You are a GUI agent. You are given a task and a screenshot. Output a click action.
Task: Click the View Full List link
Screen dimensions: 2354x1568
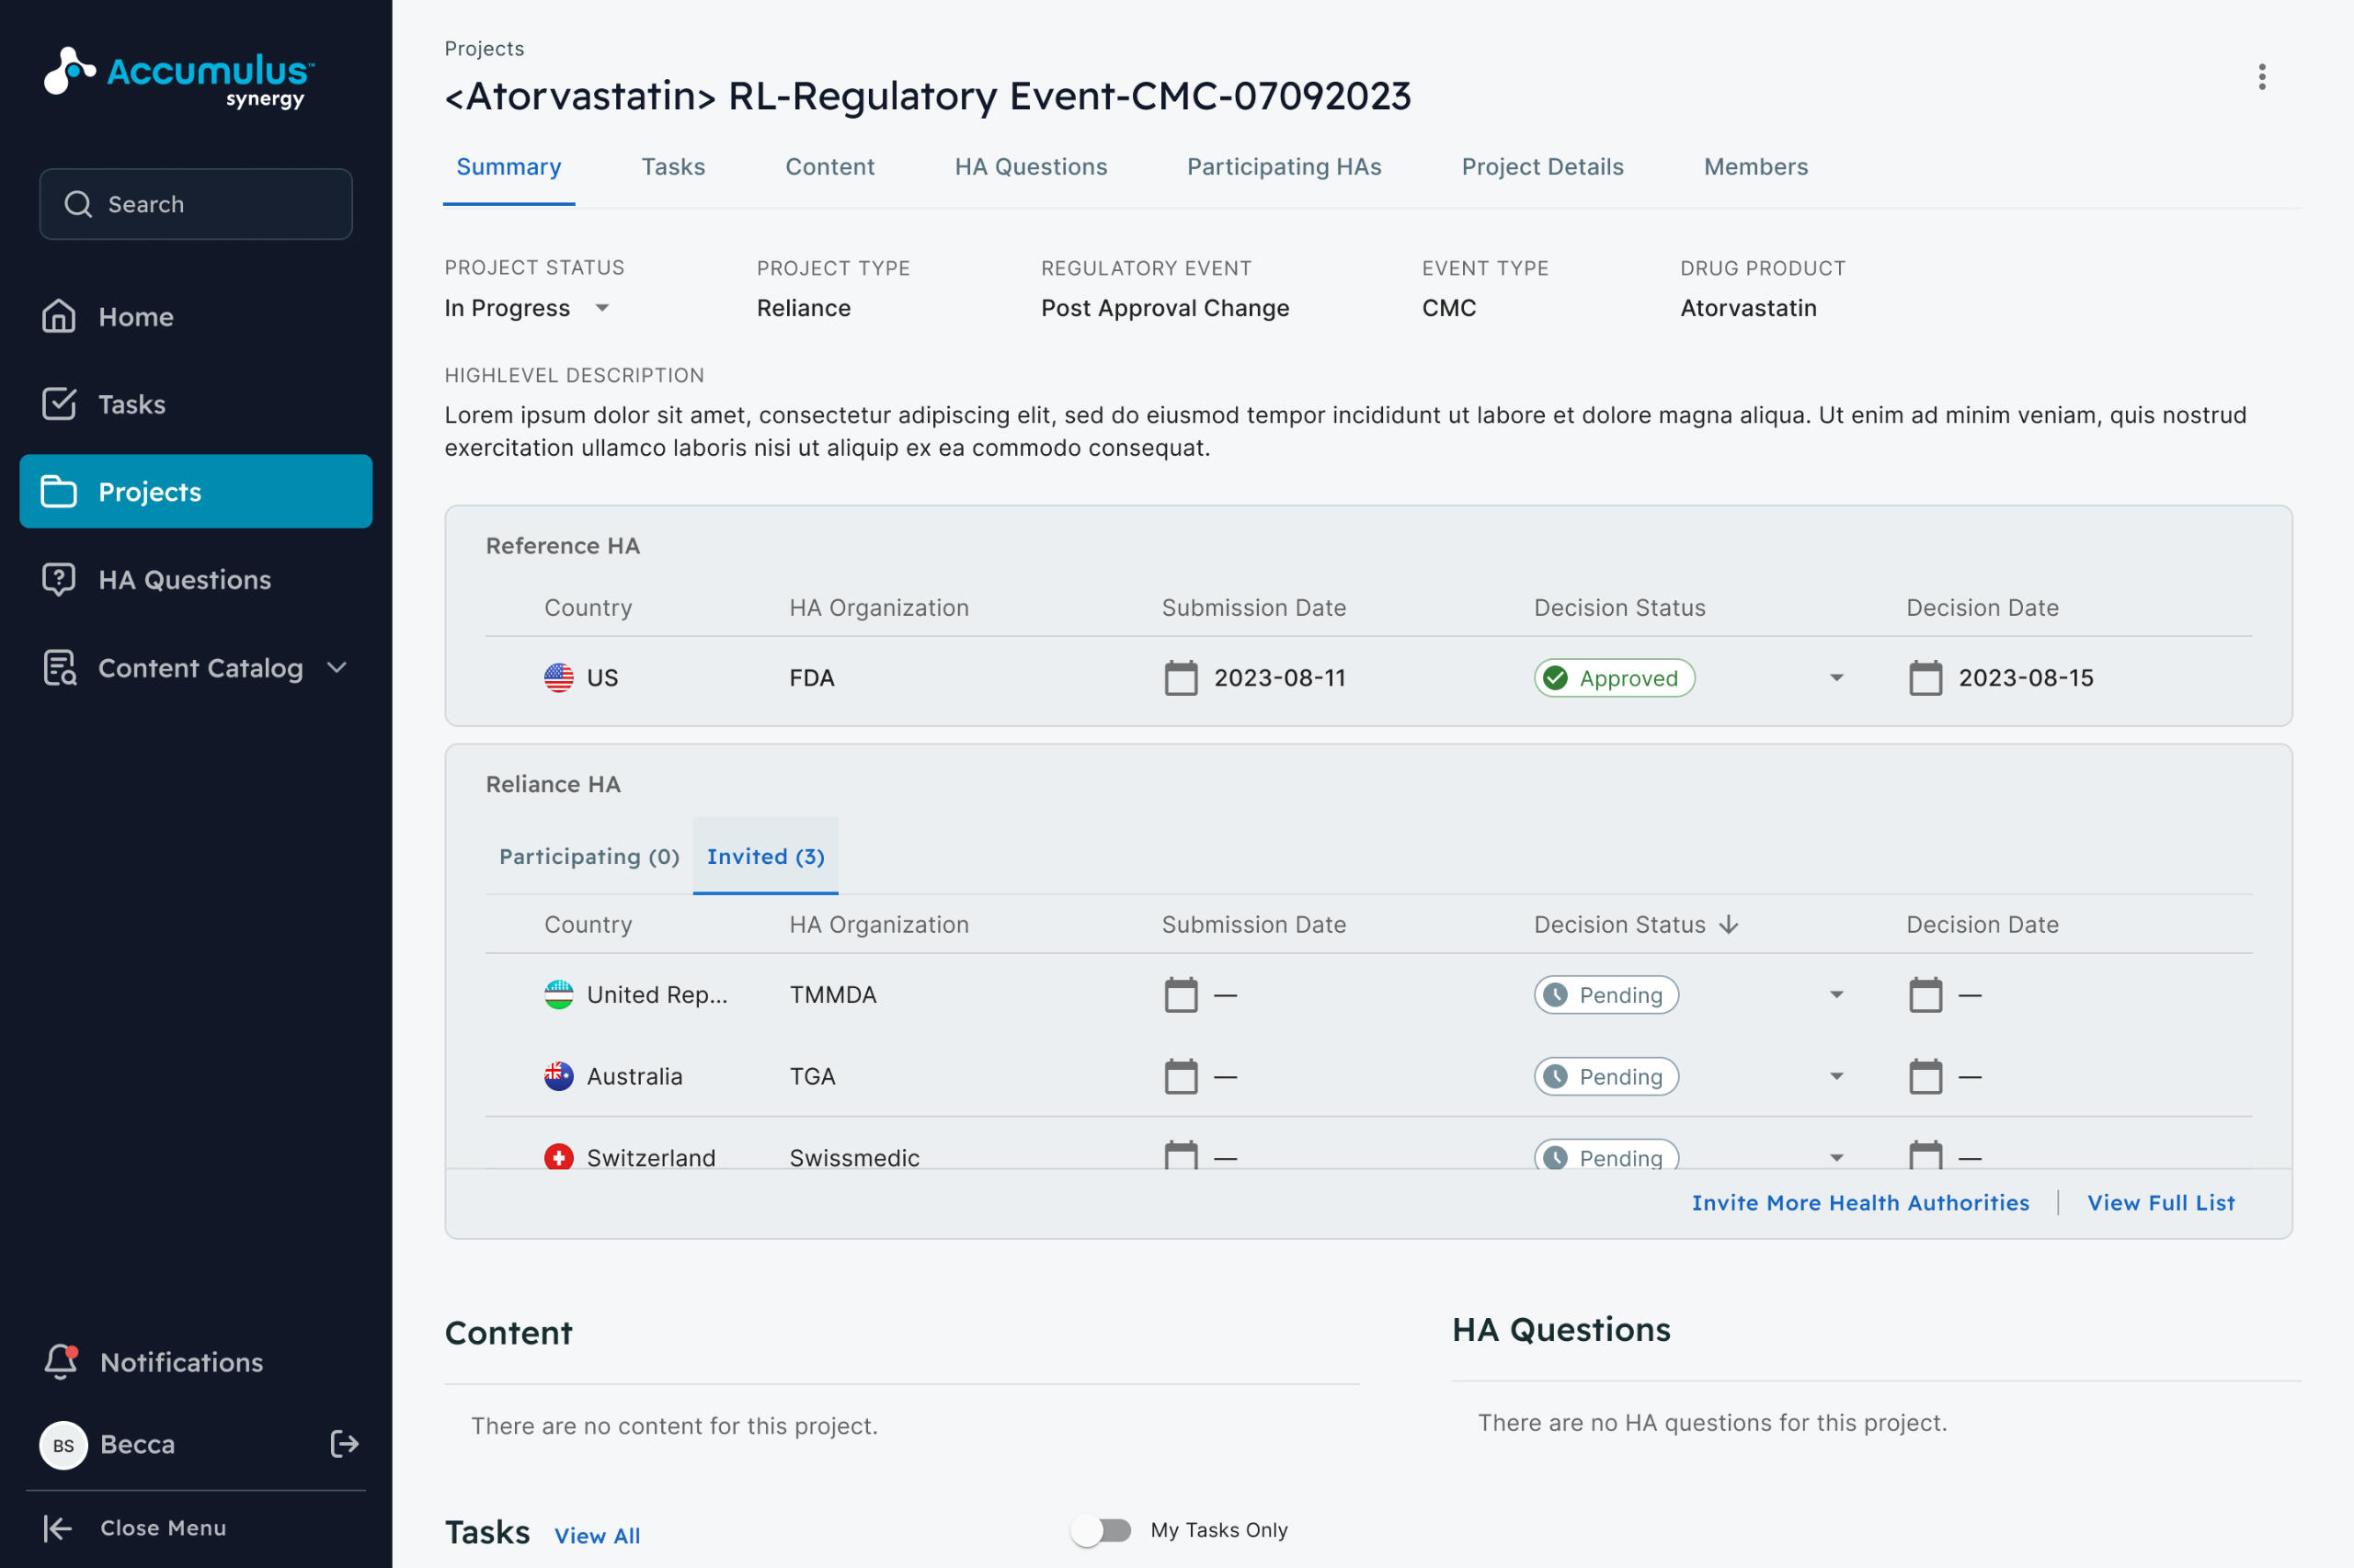[2160, 1202]
